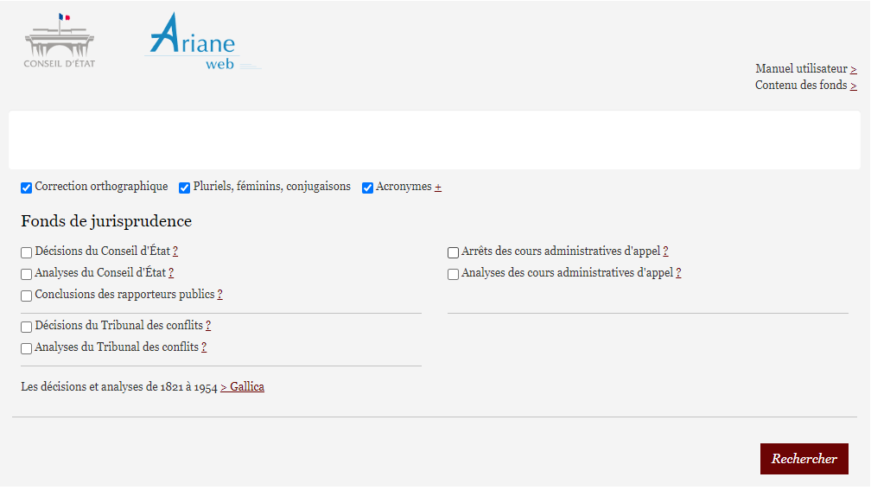Screen dimensions: 871x490
Task: Click the Rechercher button
Action: pyautogui.click(x=804, y=459)
